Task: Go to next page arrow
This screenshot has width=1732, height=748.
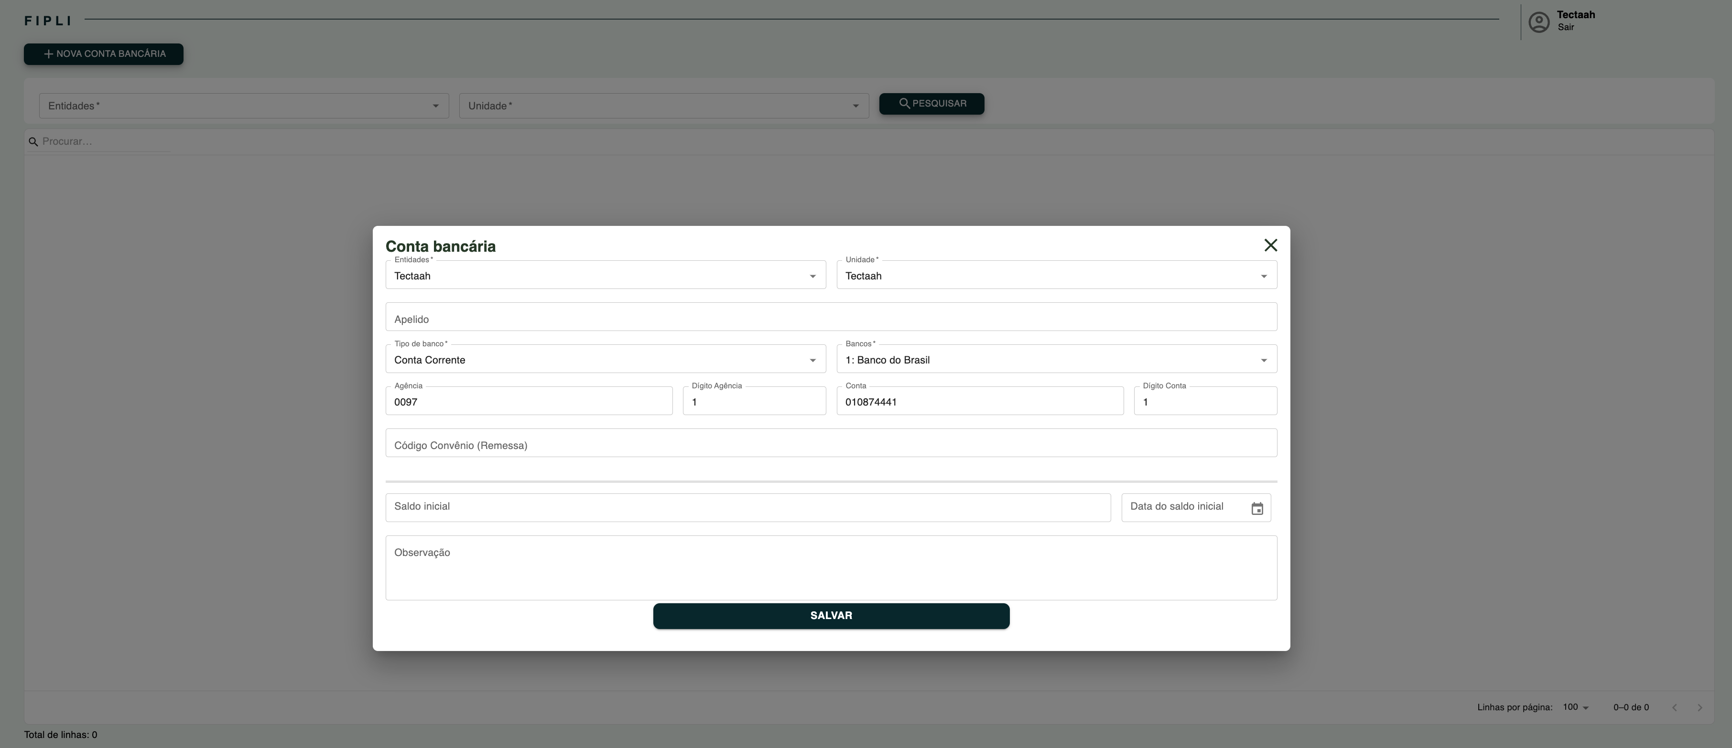Action: 1699,708
